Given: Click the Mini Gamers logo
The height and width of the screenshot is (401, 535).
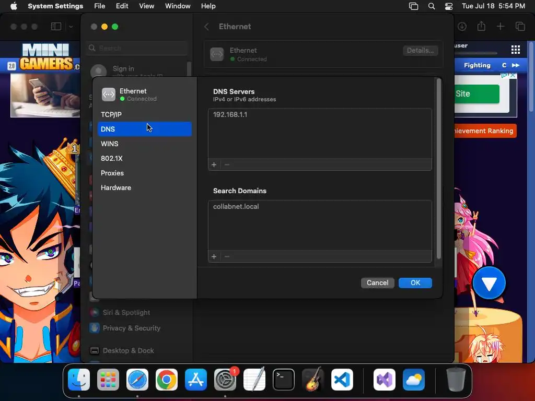Looking at the screenshot, I should 46,57.
